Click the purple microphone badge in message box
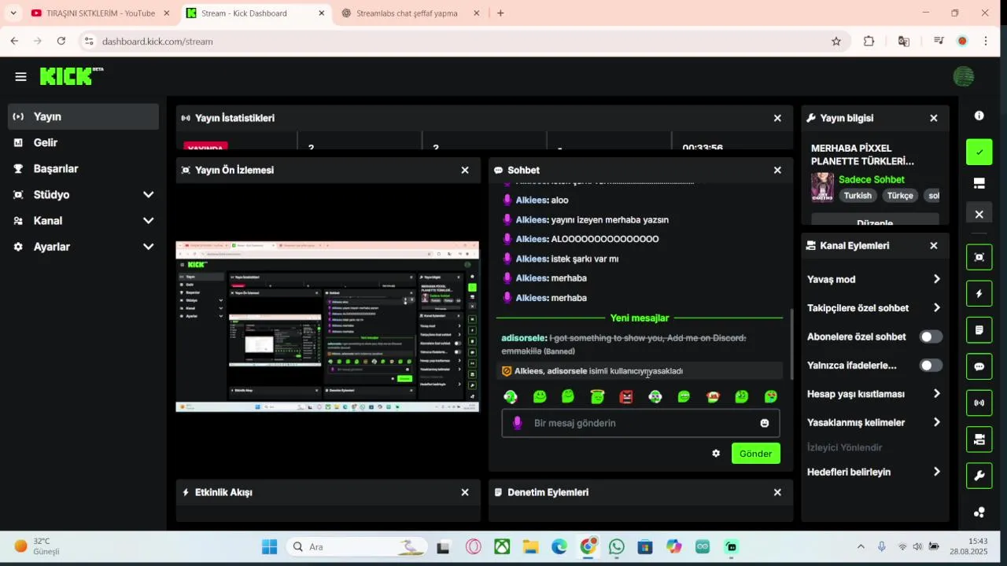 [x=517, y=423]
